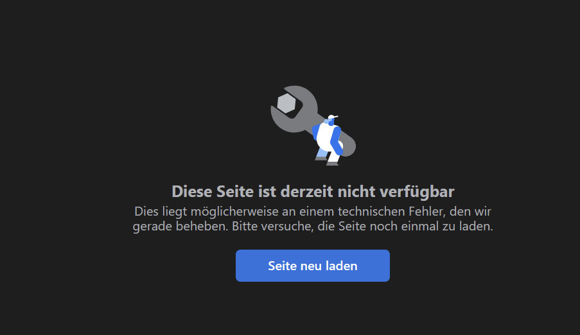The image size is (580, 335).
Task: Select the heading "Diese Seite ist derzeit nicht verfügbar"
Action: 313,191
